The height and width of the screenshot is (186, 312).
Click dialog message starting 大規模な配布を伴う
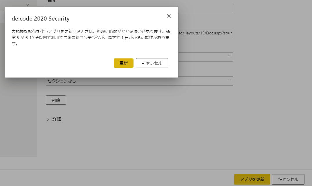[91, 38]
